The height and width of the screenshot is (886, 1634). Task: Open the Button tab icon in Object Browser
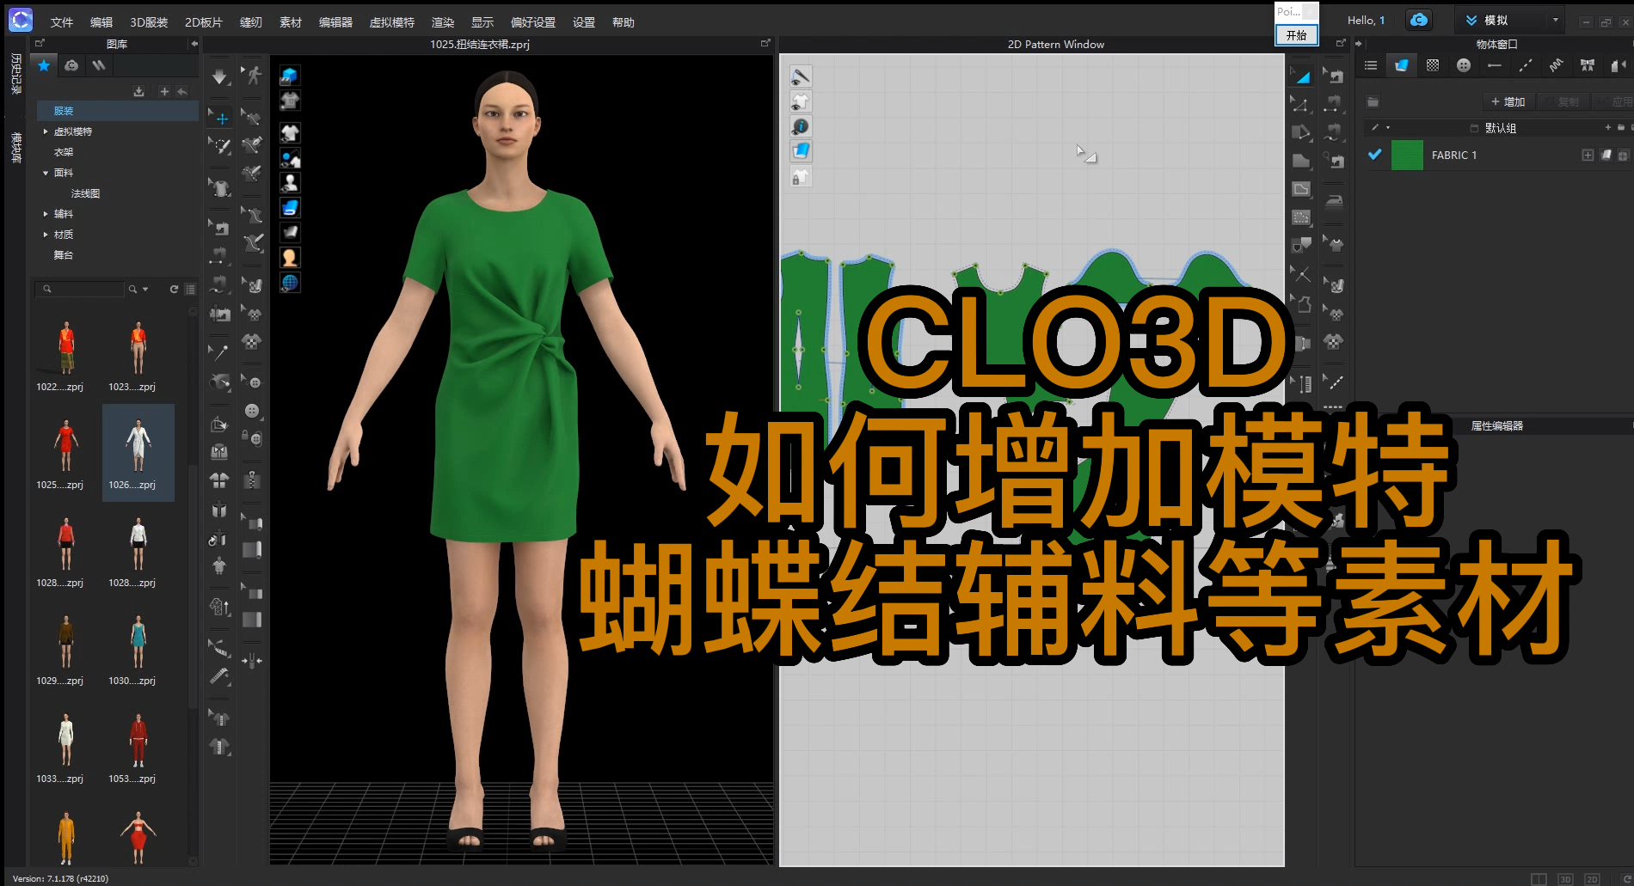pos(1464,65)
